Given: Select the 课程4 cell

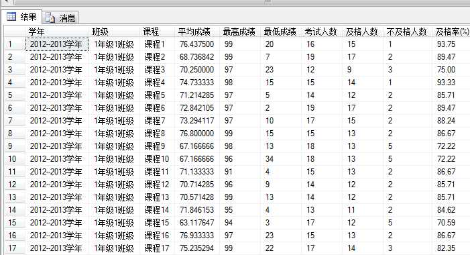Looking at the screenshot, I should click(x=157, y=83).
